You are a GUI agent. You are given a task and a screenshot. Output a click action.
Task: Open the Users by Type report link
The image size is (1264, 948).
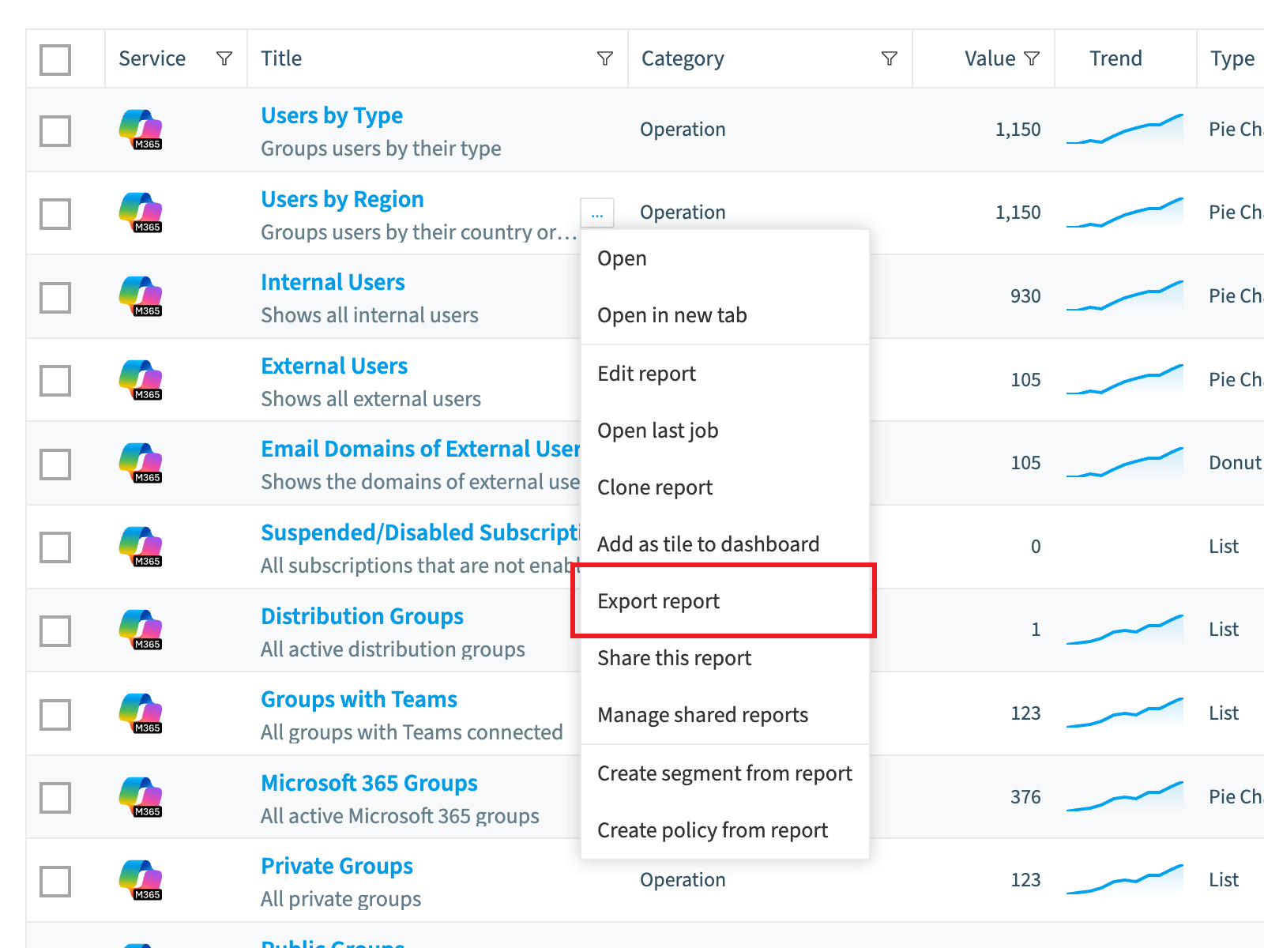pyautogui.click(x=332, y=116)
